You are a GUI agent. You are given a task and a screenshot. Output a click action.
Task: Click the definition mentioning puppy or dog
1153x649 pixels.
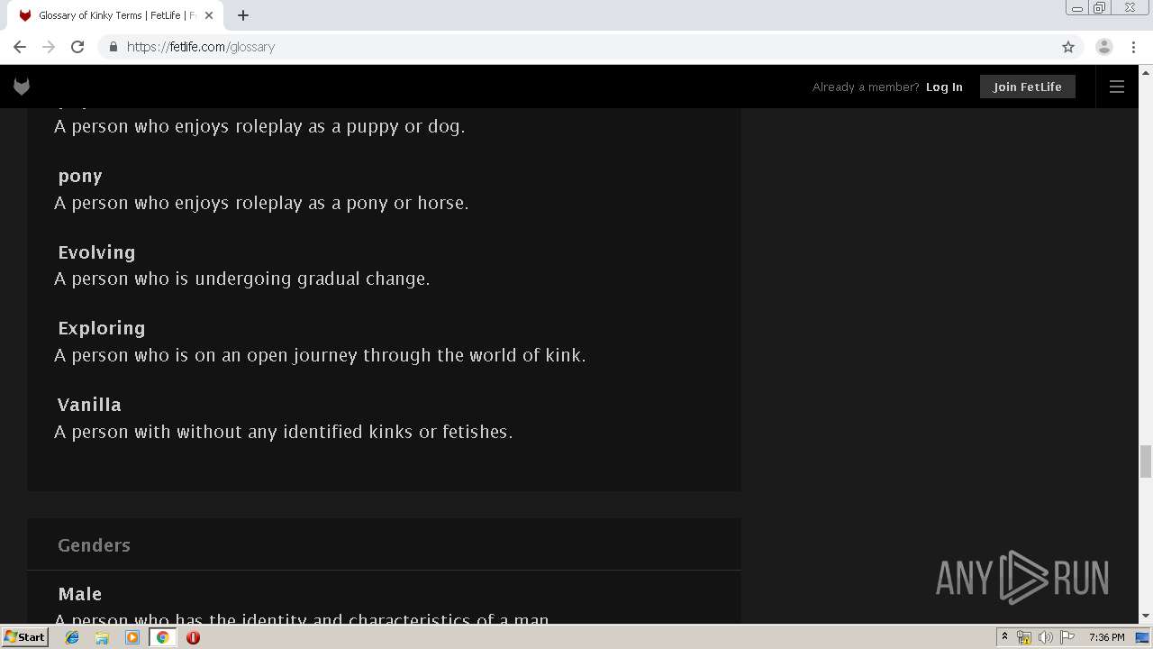coord(259,126)
